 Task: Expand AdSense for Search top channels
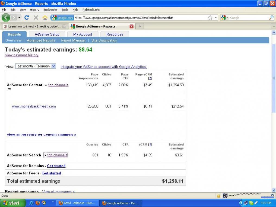(x=45, y=155)
